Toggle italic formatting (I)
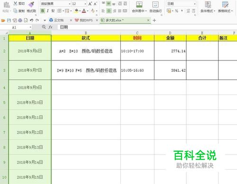 click(x=48, y=11)
